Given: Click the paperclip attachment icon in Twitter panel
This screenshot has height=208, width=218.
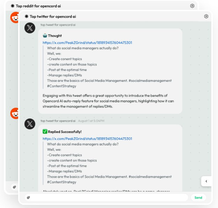Looking at the screenshot, I should (x=28, y=198).
